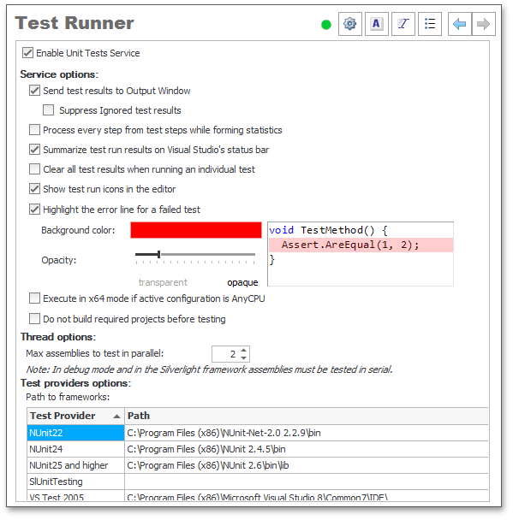Open the red background color swatch
Image resolution: width=513 pixels, height=520 pixels.
point(196,230)
